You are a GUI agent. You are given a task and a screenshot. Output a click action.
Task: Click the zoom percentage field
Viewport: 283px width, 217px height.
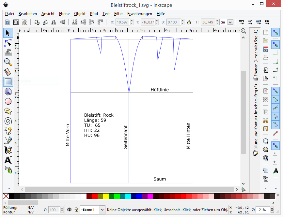click(x=263, y=210)
